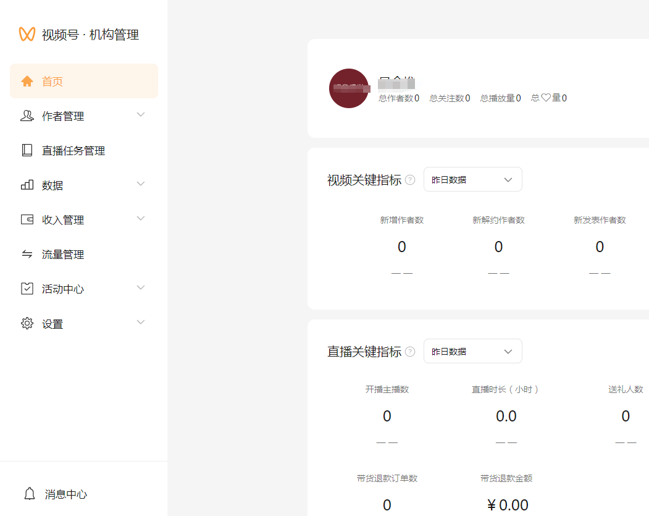Click the account avatar image
Screen dimensions: 649x516
point(349,88)
